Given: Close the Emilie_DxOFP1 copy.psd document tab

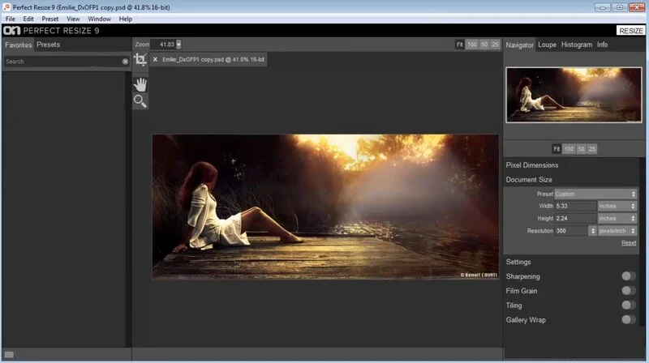Looking at the screenshot, I should 155,60.
